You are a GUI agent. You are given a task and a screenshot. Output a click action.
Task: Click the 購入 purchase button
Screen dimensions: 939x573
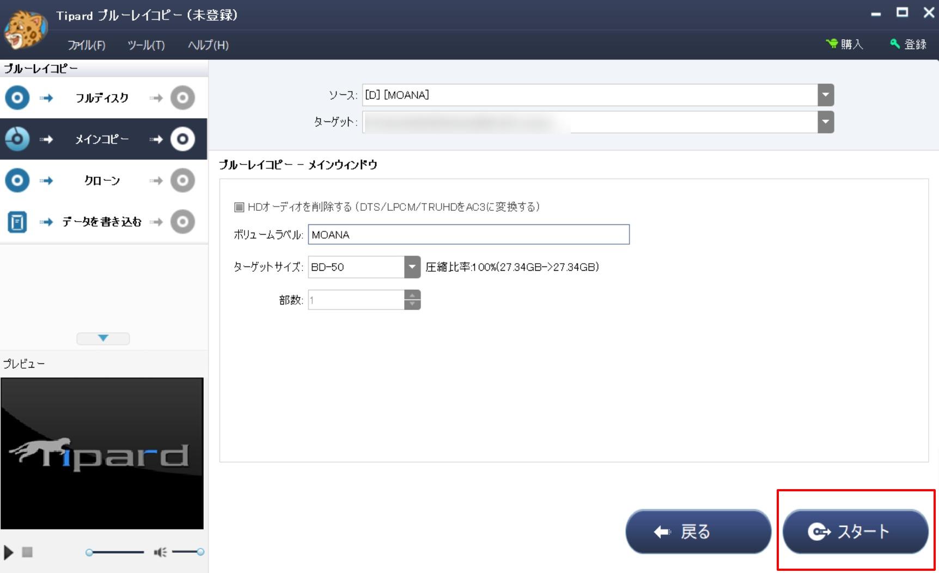845,44
